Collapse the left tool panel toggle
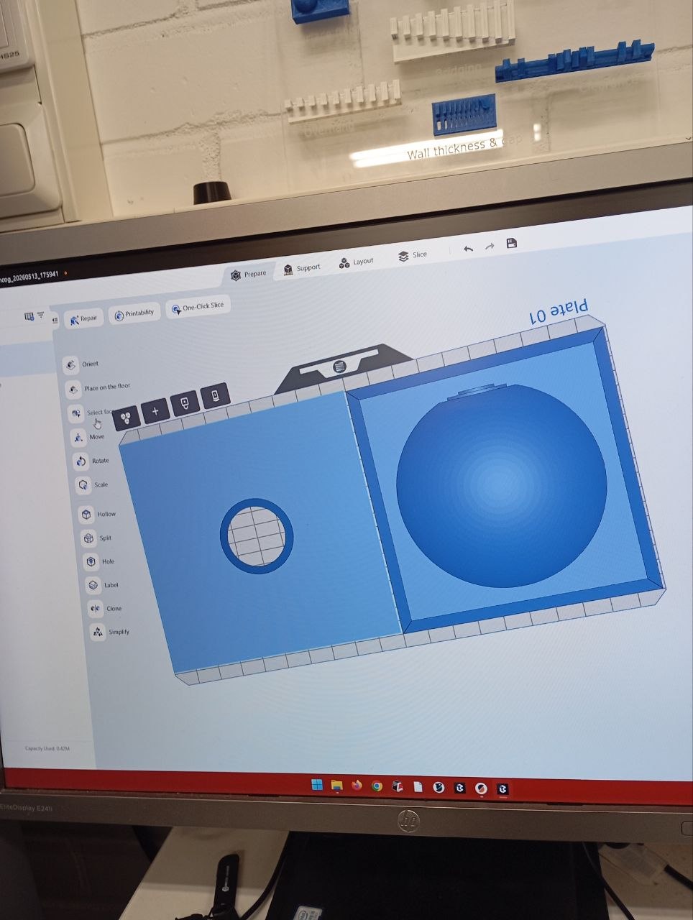This screenshot has height=920, width=693. coord(55,320)
